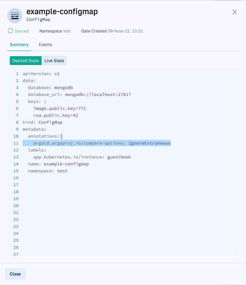
Task: Click line number 10 in the gutter
Action: [x=16, y=136]
